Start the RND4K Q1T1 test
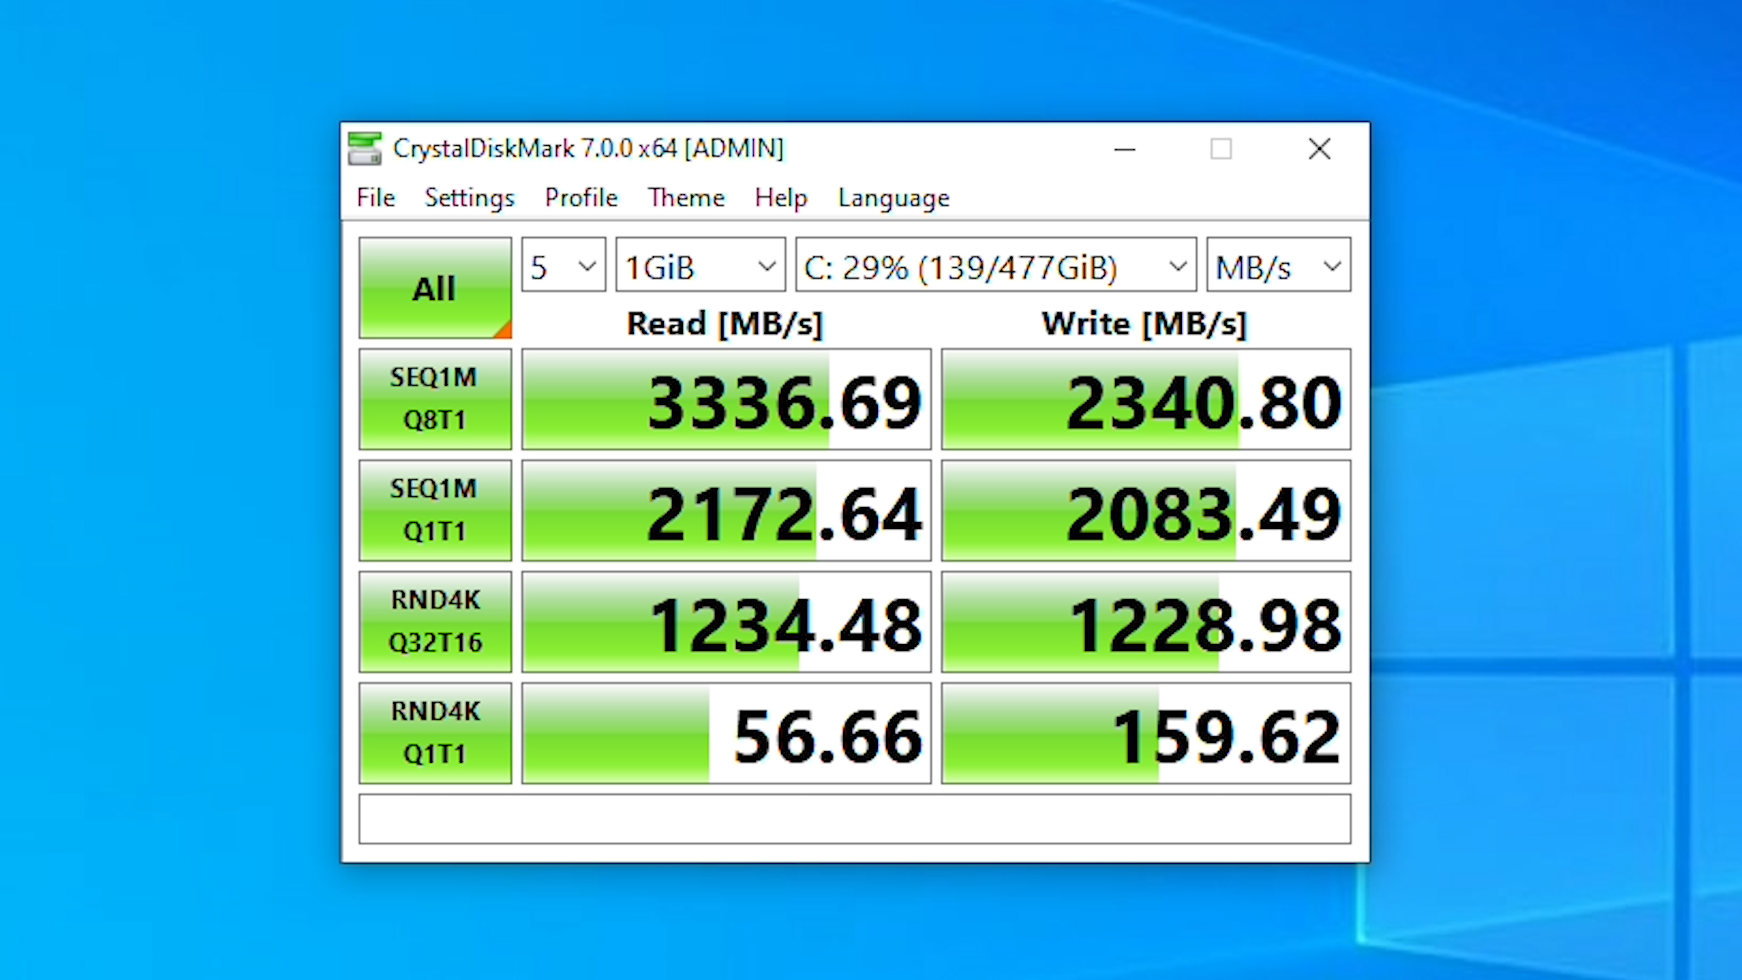 [435, 733]
